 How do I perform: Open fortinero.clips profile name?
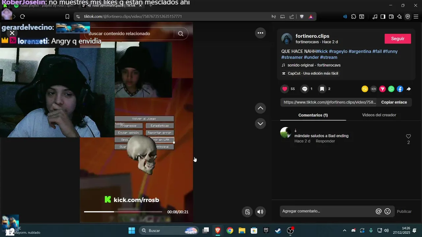click(x=312, y=36)
